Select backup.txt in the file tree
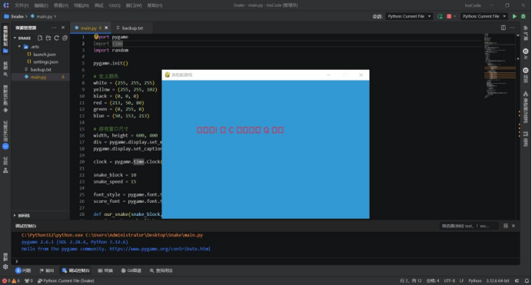Screen dimensions: 532x285 (x=41, y=69)
